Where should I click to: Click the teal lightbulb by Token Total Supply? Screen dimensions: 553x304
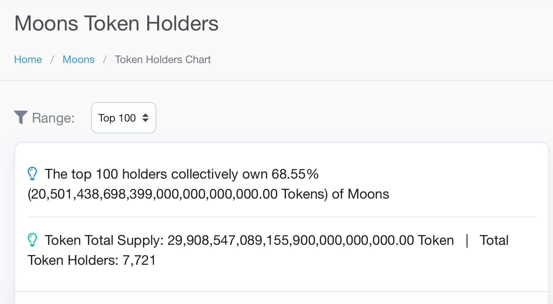tap(32, 240)
